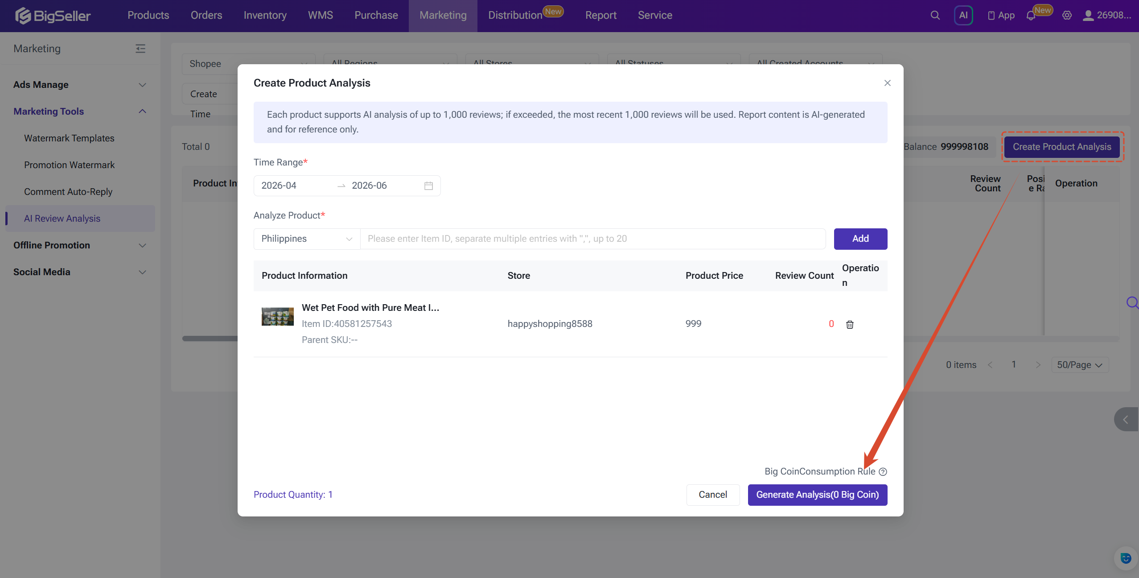Click store name happyshopping8588
This screenshot has height=578, width=1139.
(550, 324)
